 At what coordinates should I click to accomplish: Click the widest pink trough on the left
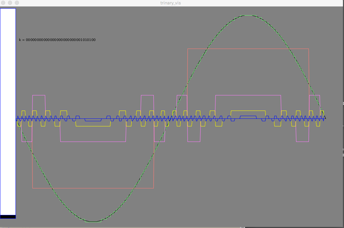pos(93,142)
